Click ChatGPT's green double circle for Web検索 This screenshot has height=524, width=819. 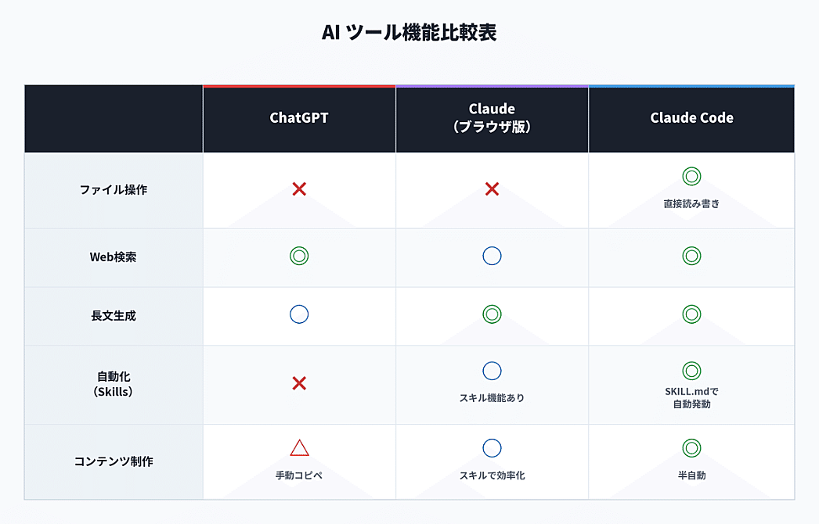tap(299, 256)
